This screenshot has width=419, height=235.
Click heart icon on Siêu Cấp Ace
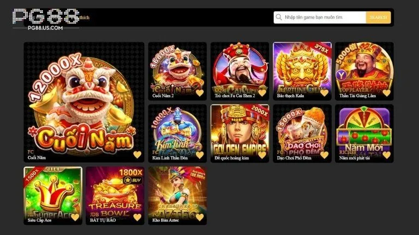tap(75, 217)
